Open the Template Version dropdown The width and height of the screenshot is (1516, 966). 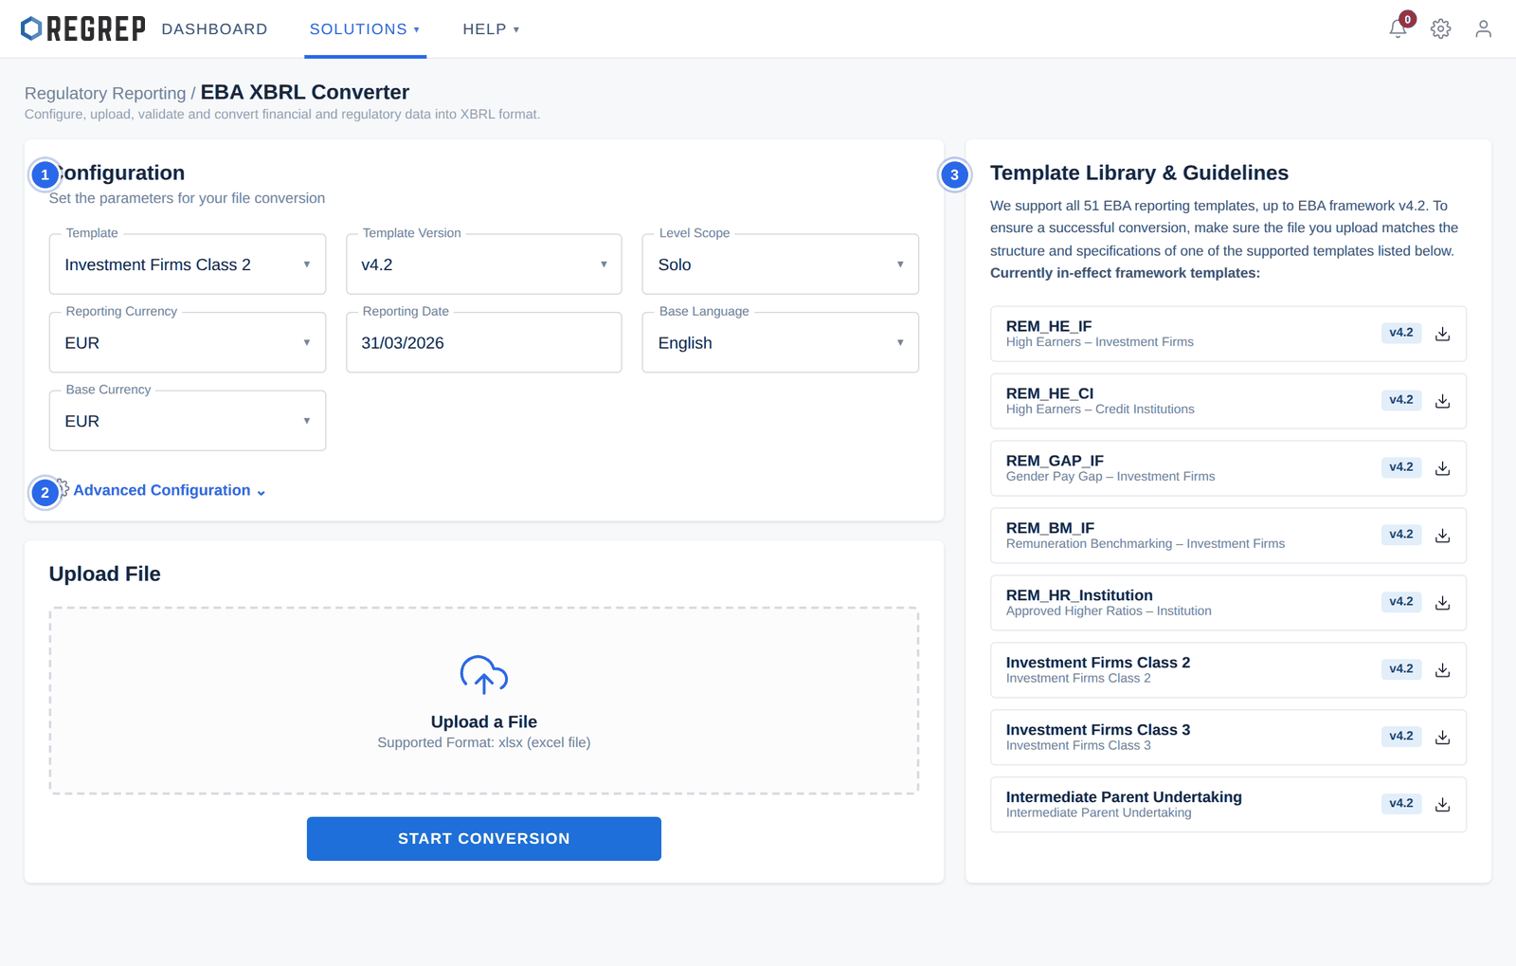(x=484, y=264)
